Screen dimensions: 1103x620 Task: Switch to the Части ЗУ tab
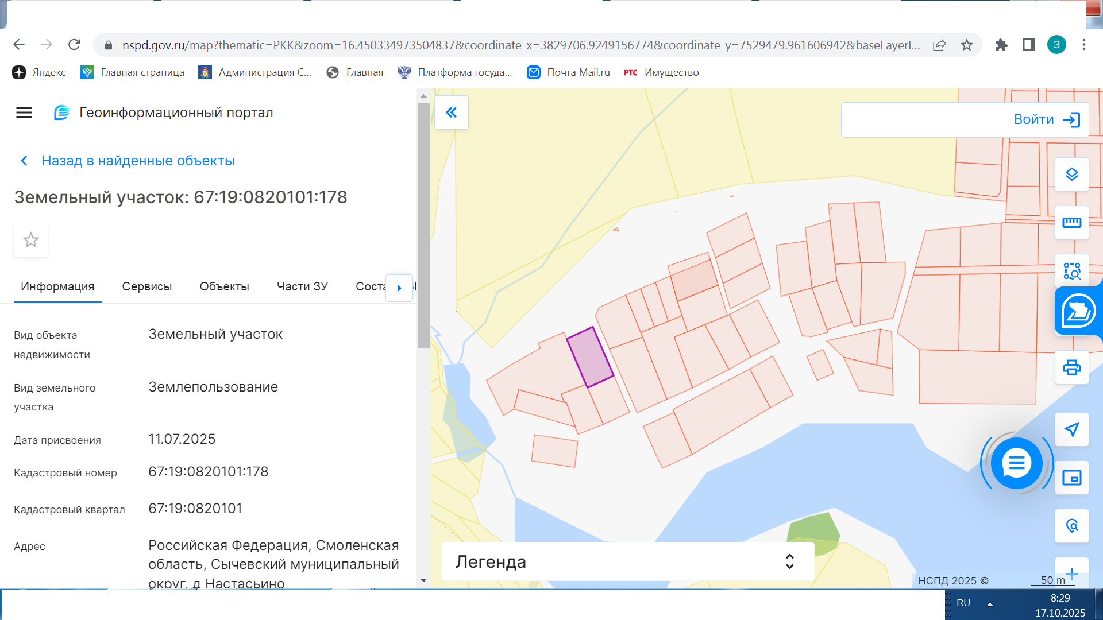click(x=302, y=286)
